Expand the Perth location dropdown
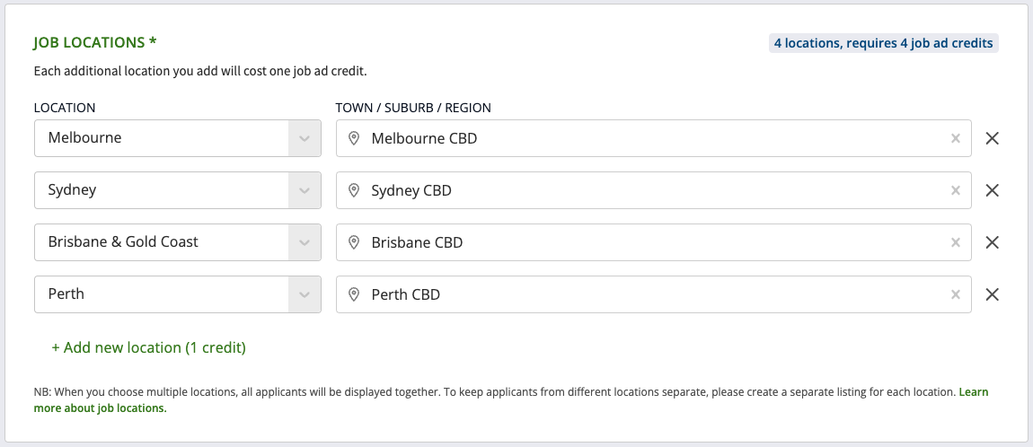1033x447 pixels. (x=305, y=294)
